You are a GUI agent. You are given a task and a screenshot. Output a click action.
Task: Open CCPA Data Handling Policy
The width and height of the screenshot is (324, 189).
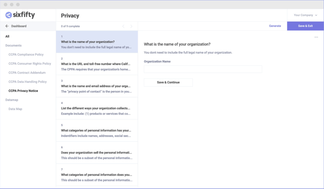click(28, 82)
